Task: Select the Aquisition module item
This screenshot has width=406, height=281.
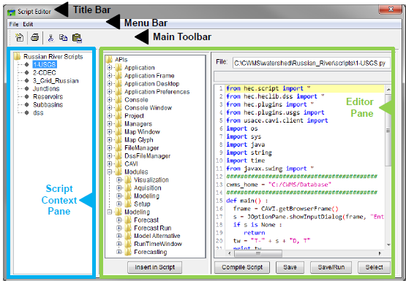Action: tap(148, 188)
